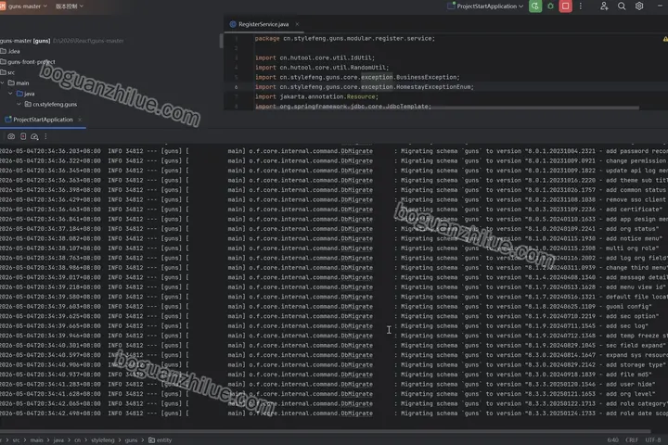This screenshot has width=668, height=445.
Task: Collapse the cn.stylefeng.guns package chevron
Action: 19,105
